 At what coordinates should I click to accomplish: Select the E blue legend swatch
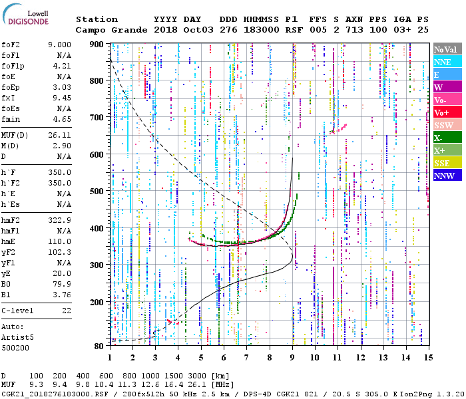[x=447, y=74]
